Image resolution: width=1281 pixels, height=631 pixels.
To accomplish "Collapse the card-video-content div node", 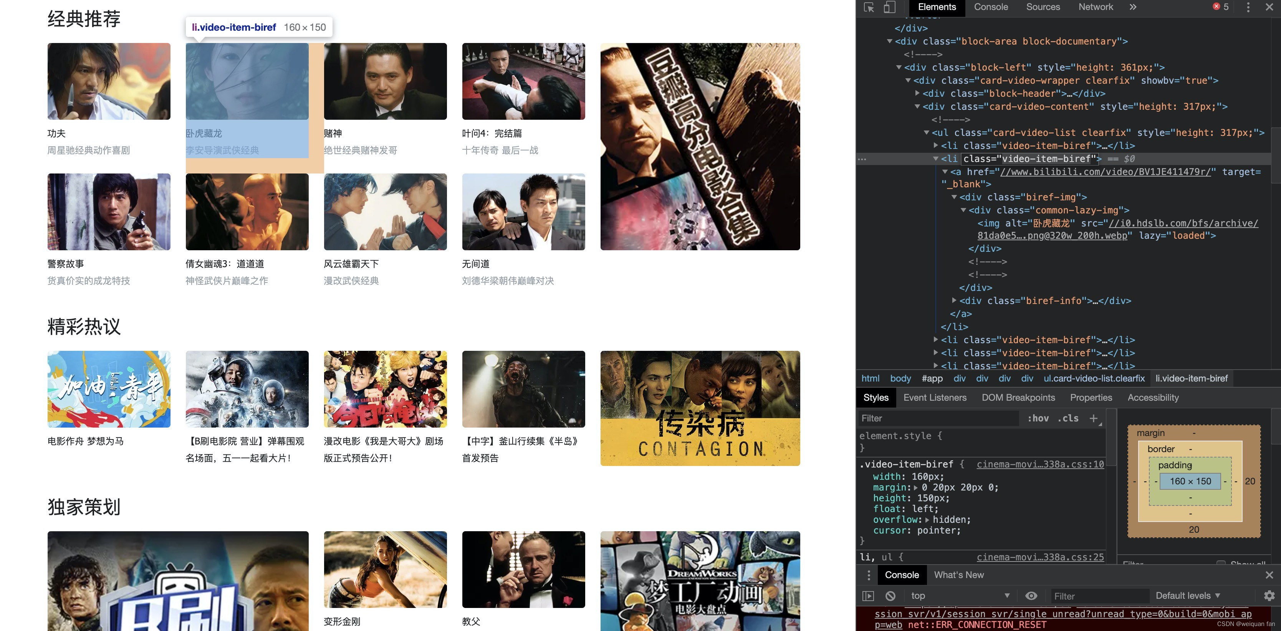I will coord(917,106).
